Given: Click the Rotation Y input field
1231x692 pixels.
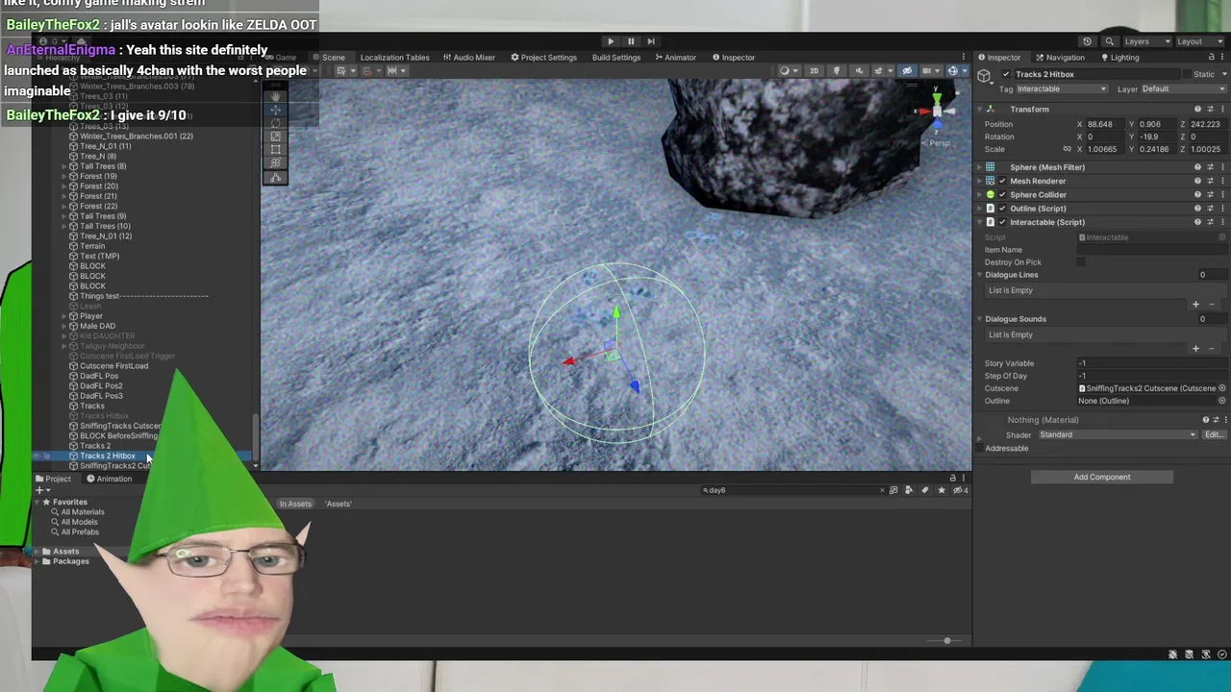Looking at the screenshot, I should (x=1160, y=136).
